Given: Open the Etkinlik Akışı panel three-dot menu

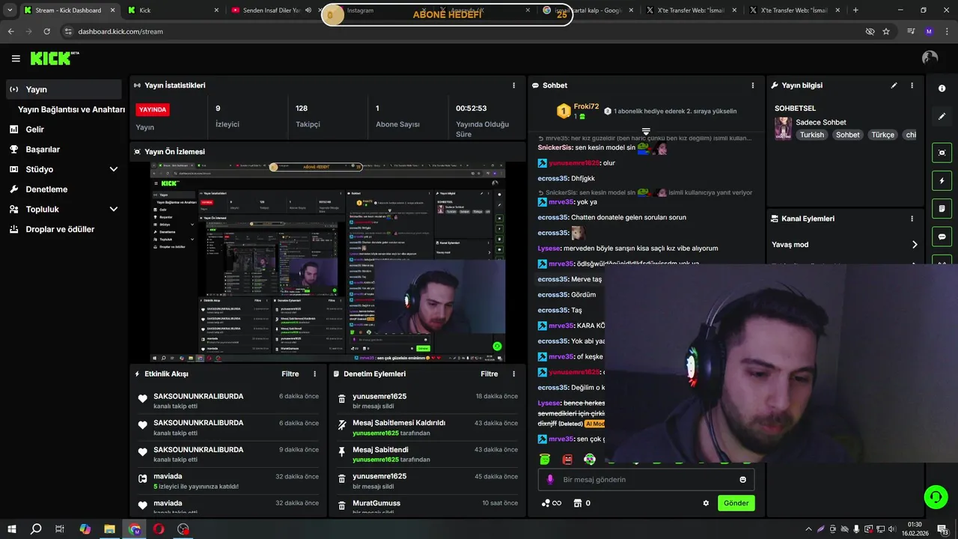Looking at the screenshot, I should 314,374.
